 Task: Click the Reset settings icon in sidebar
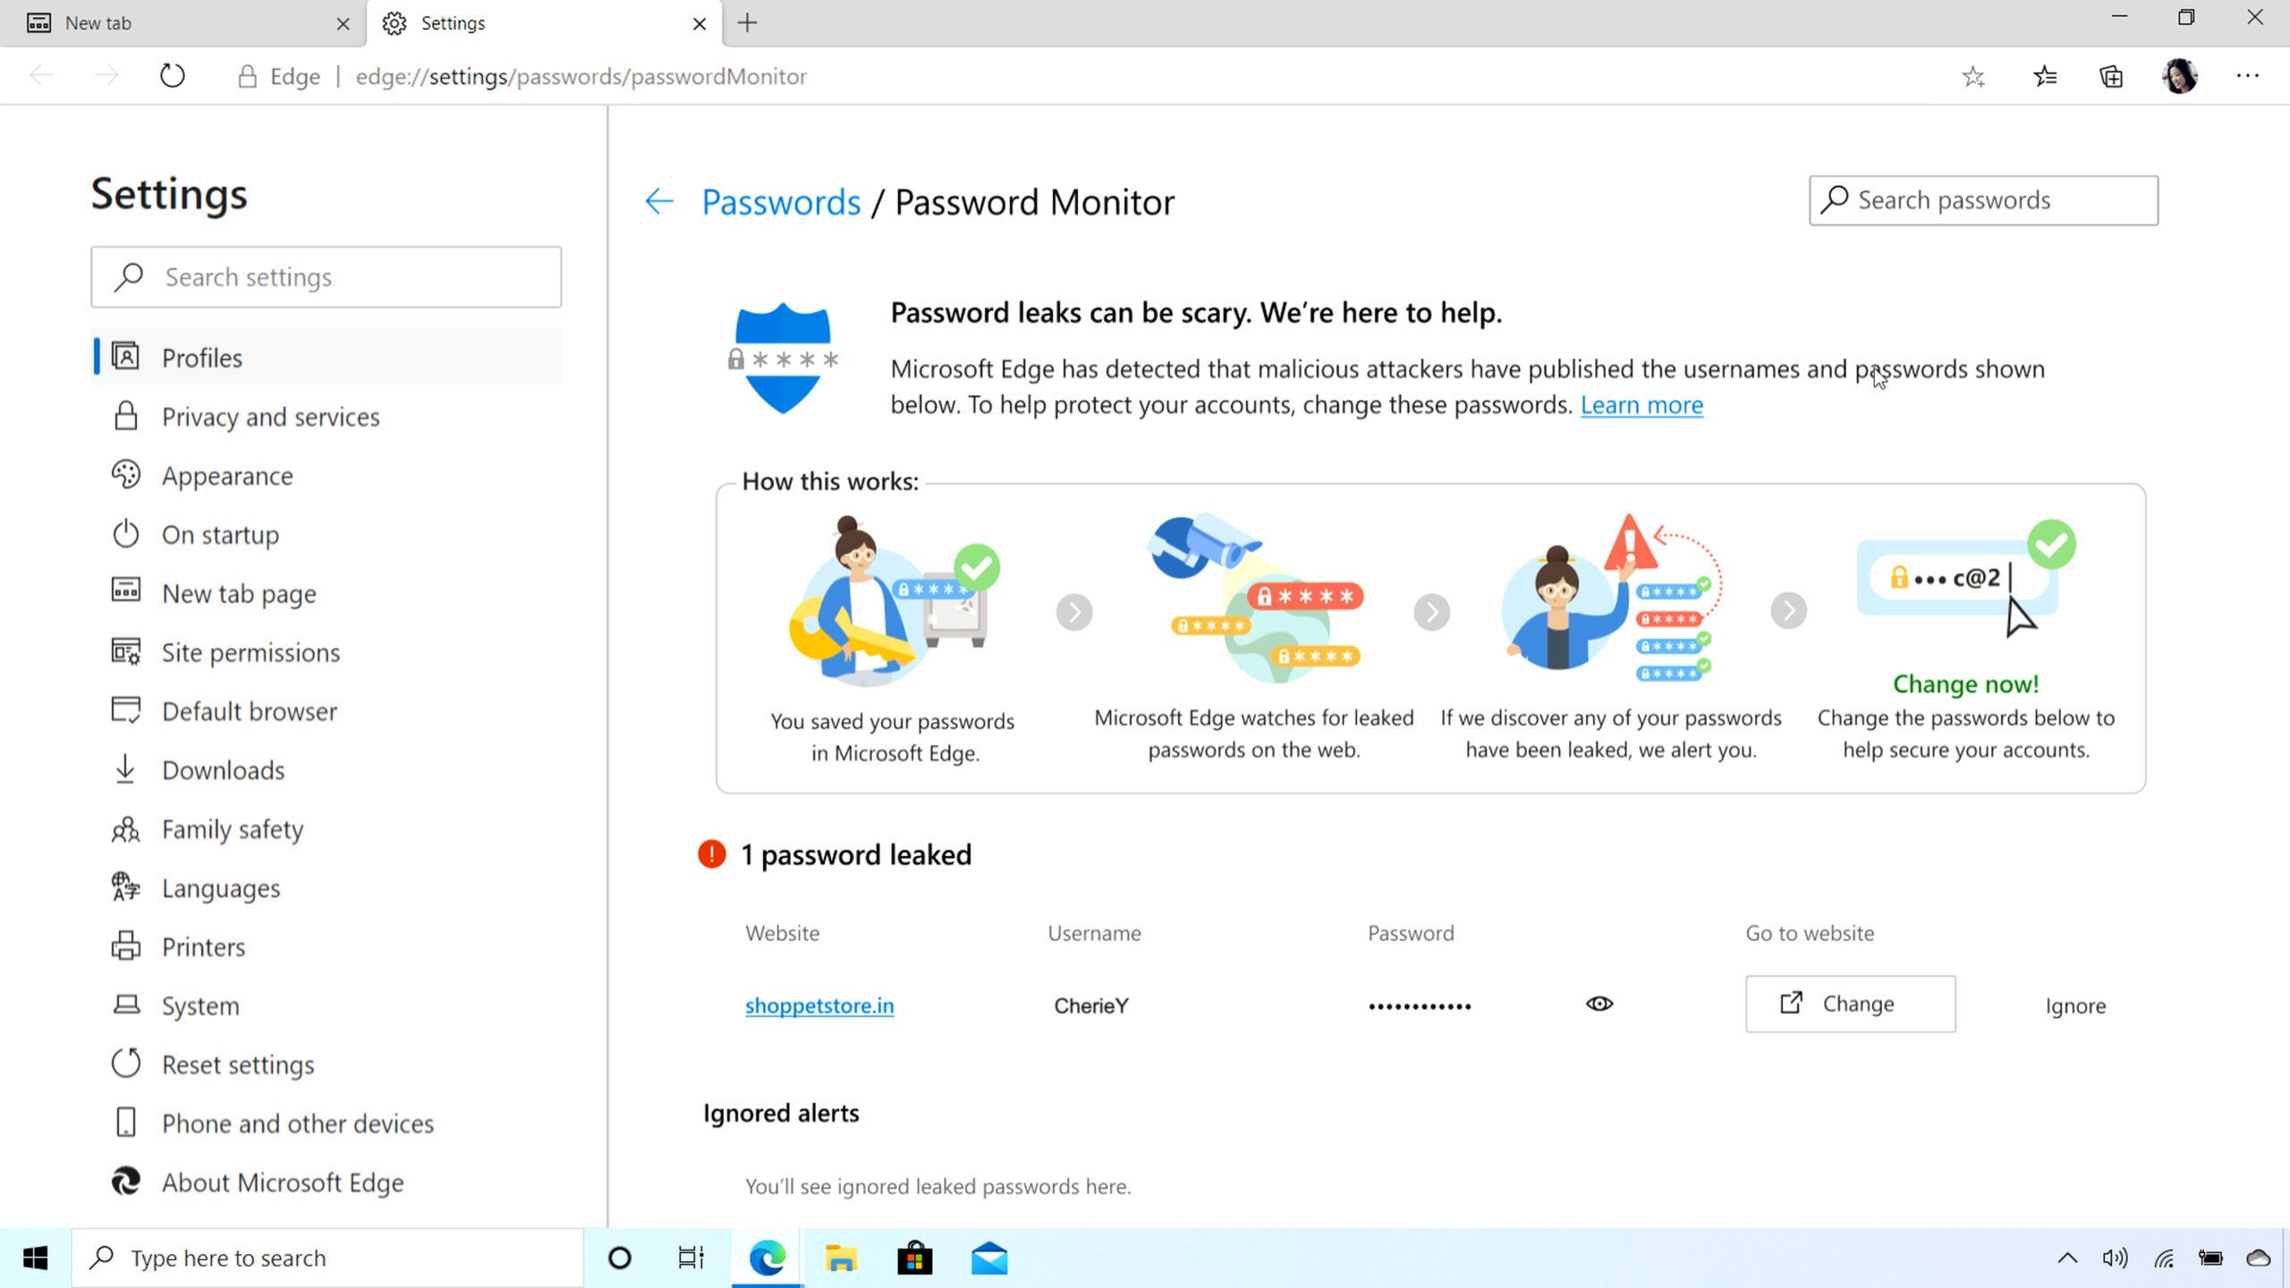126,1063
